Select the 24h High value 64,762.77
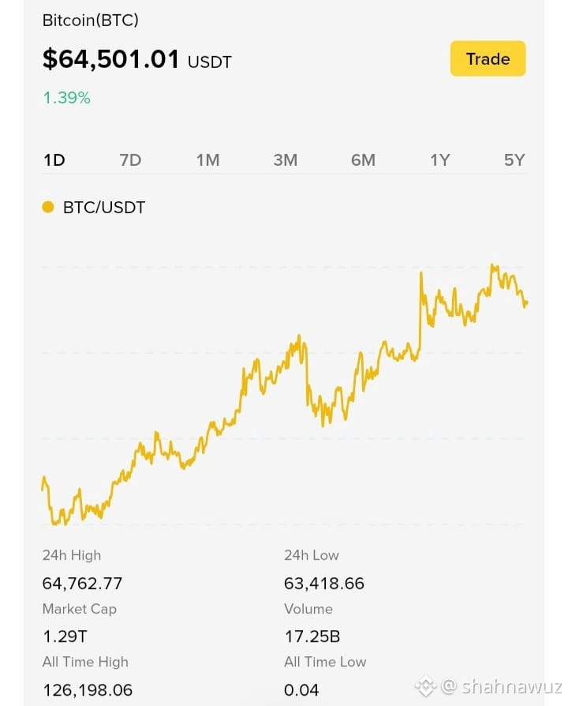The image size is (568, 706). [82, 584]
